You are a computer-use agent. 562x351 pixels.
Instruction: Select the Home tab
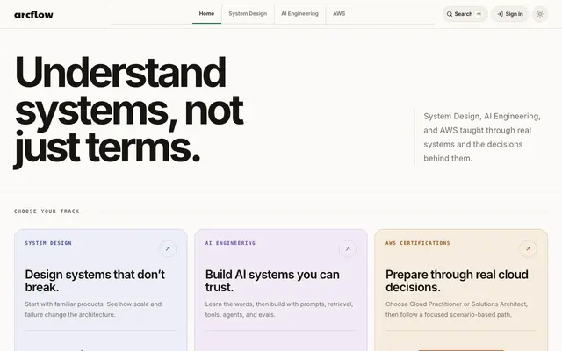[x=206, y=14]
